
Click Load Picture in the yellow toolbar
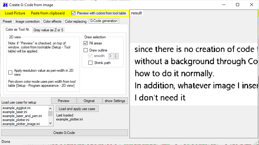[x=15, y=13]
